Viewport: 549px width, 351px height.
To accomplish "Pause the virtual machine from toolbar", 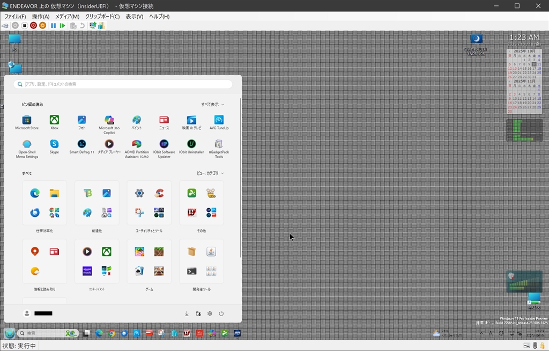I will click(x=53, y=25).
